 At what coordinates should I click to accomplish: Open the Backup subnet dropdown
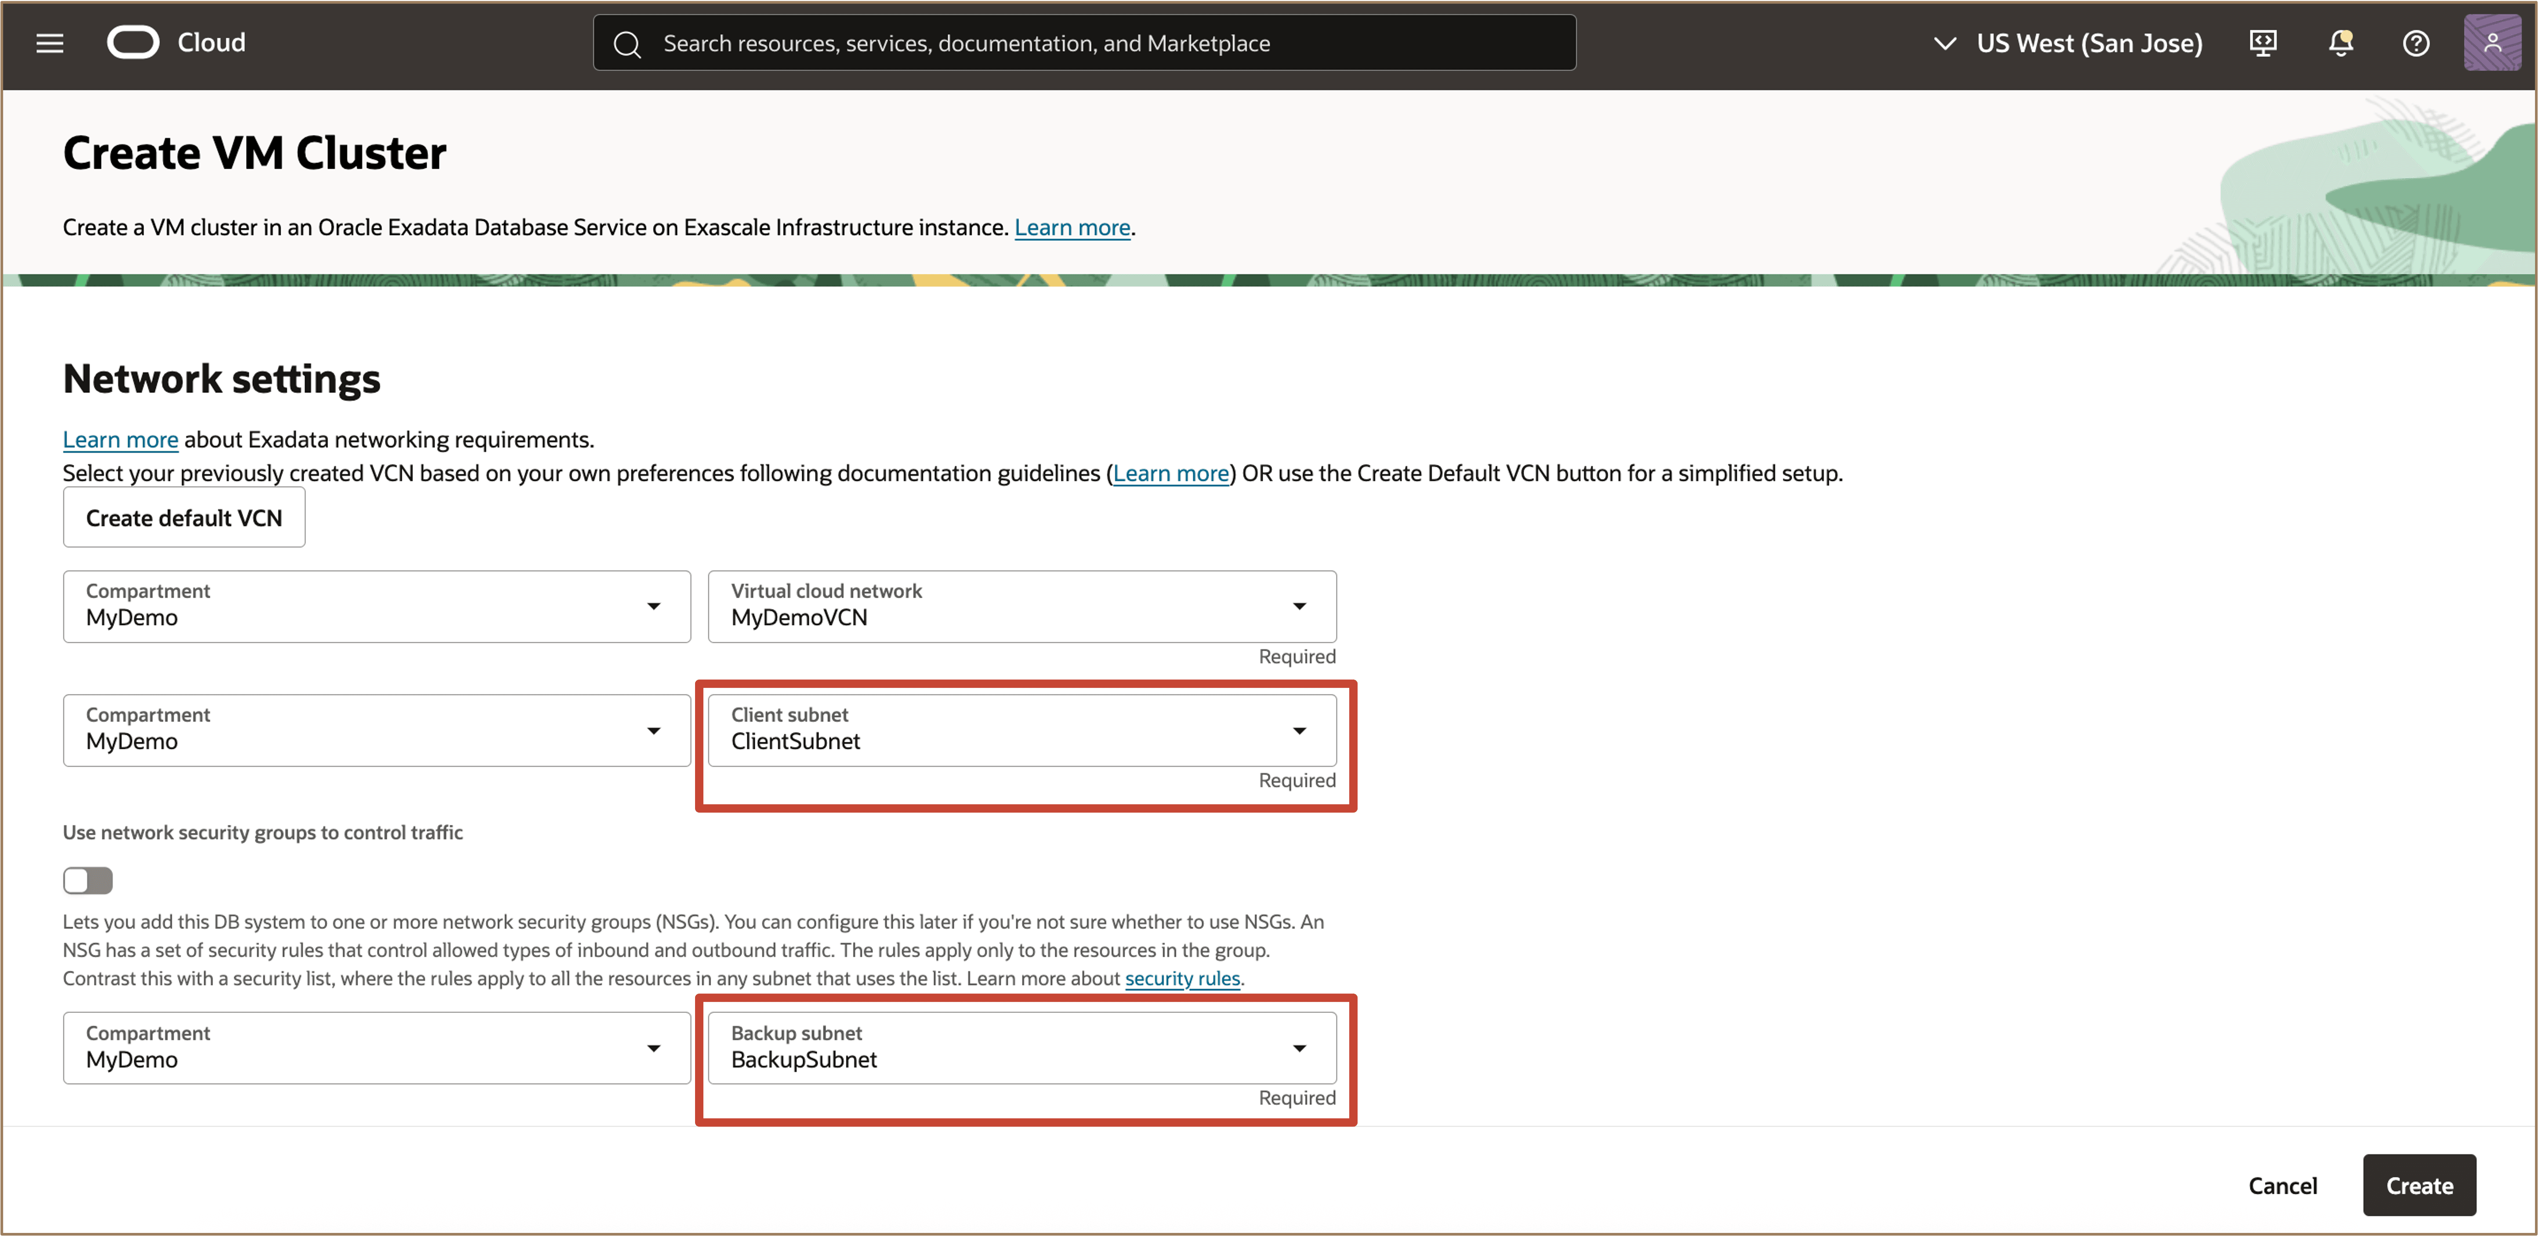click(x=1301, y=1048)
